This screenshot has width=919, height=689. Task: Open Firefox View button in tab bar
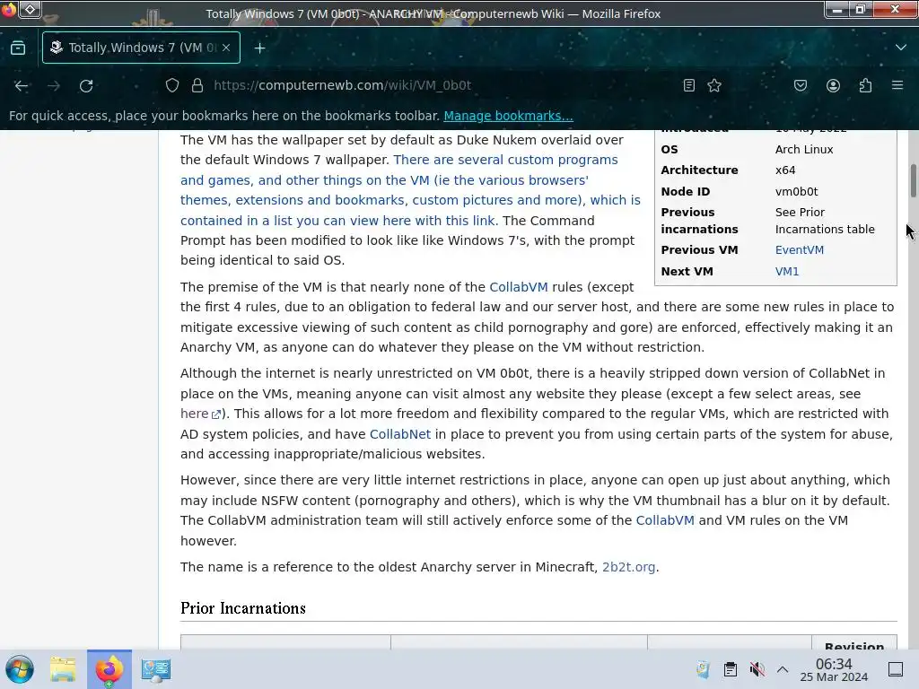tap(18, 48)
